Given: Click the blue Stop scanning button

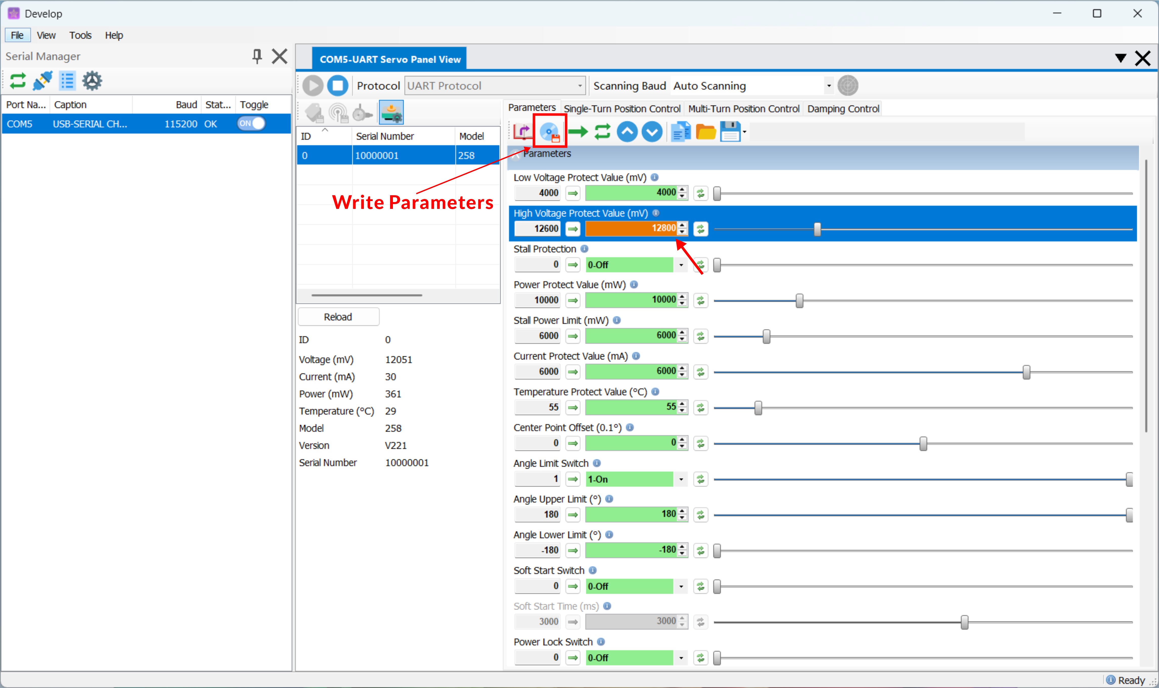Looking at the screenshot, I should tap(338, 86).
